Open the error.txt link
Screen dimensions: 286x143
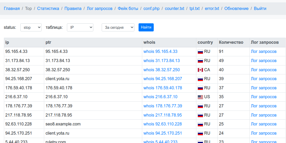tap(212, 9)
